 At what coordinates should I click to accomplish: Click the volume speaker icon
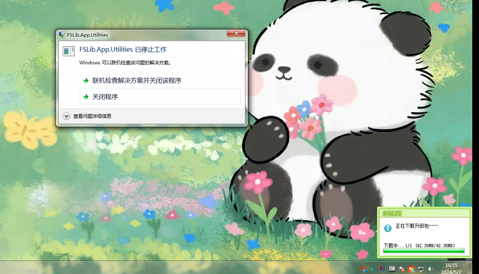pos(430,269)
